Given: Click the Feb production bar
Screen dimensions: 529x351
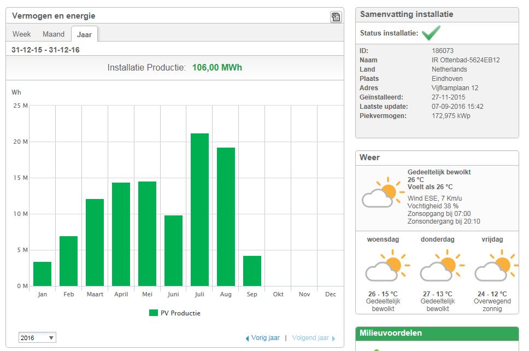Looking at the screenshot, I should [x=68, y=261].
